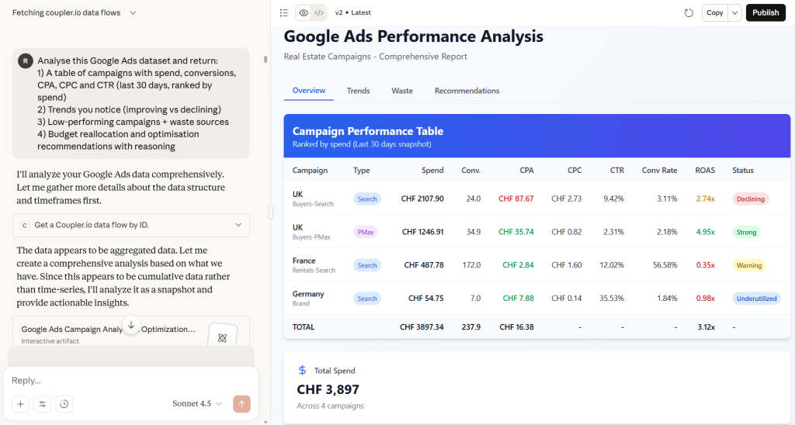The image size is (795, 425).
Task: Click the Copy button
Action: click(x=714, y=12)
